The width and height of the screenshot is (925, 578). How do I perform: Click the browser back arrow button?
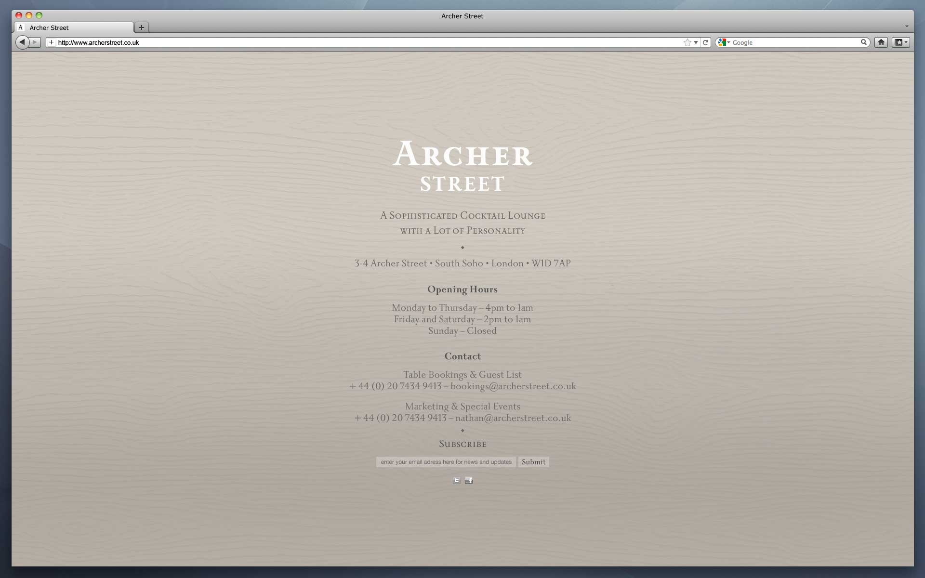(x=22, y=42)
